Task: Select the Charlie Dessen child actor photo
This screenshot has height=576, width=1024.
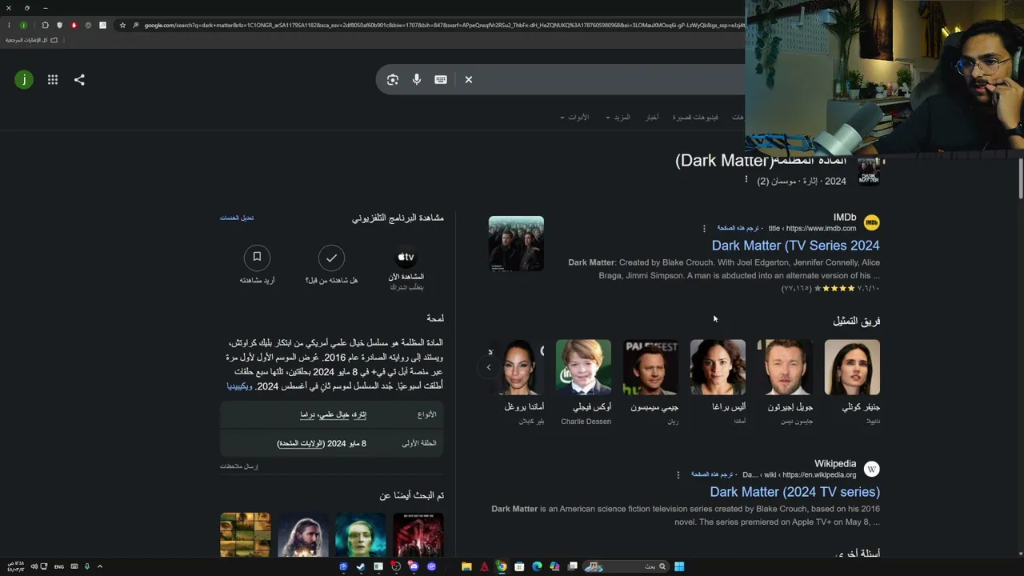Action: [583, 367]
